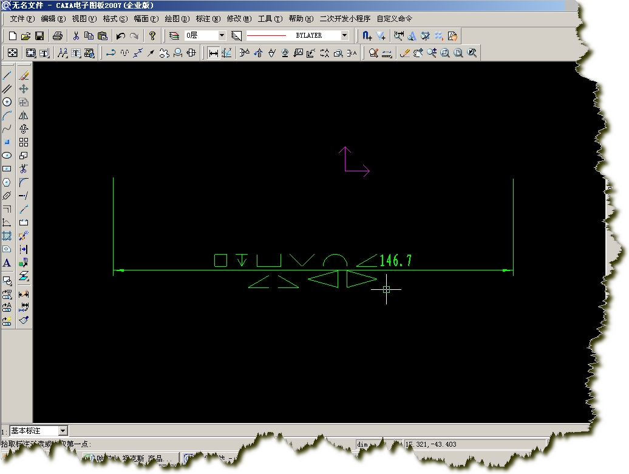Select the Polygon drawing tool

(x=7, y=182)
